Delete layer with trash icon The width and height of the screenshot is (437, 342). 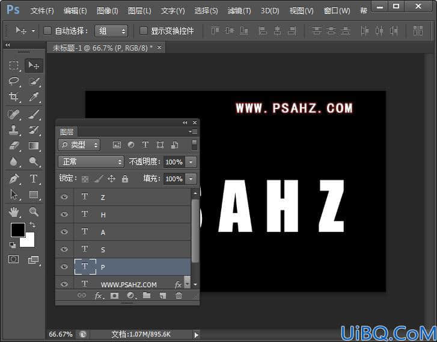click(179, 296)
